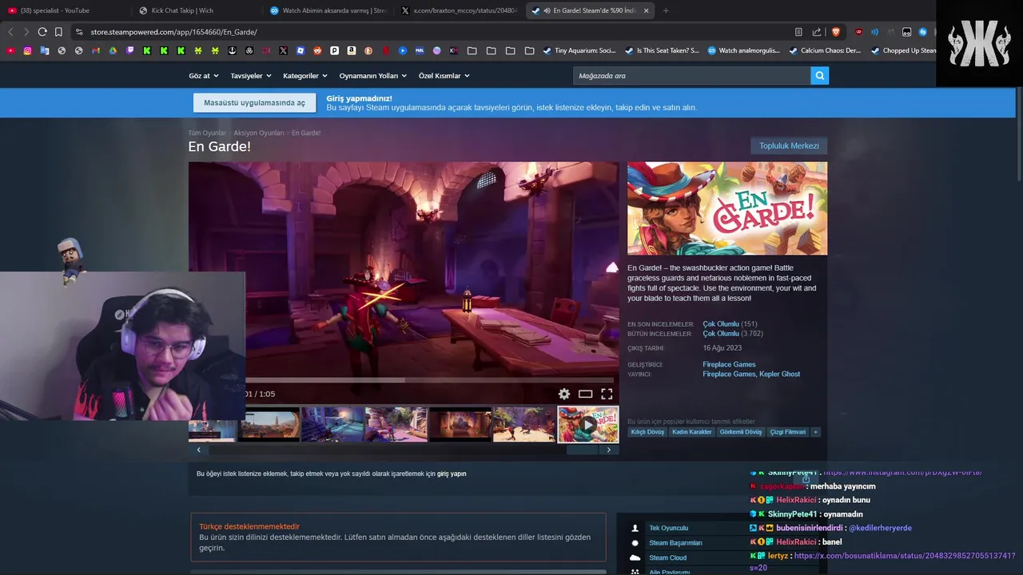Click the thumbnail strip horizontal scrollbar
1023x575 pixels.
(x=404, y=450)
